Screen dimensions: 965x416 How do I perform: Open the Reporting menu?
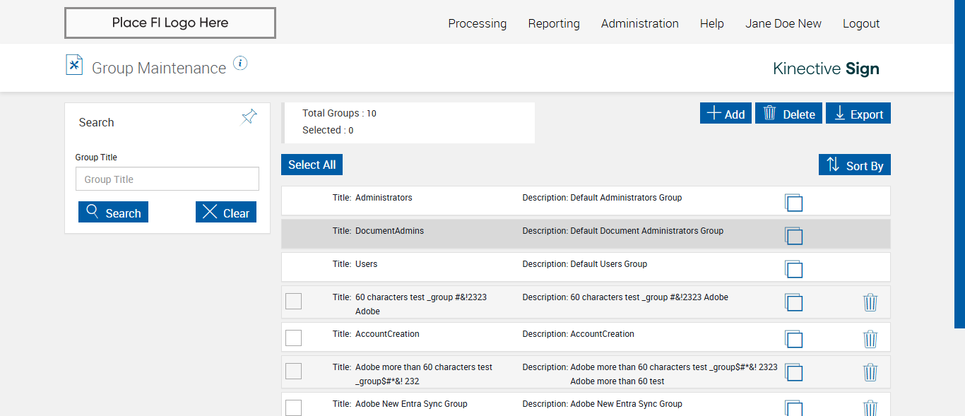pyautogui.click(x=554, y=23)
